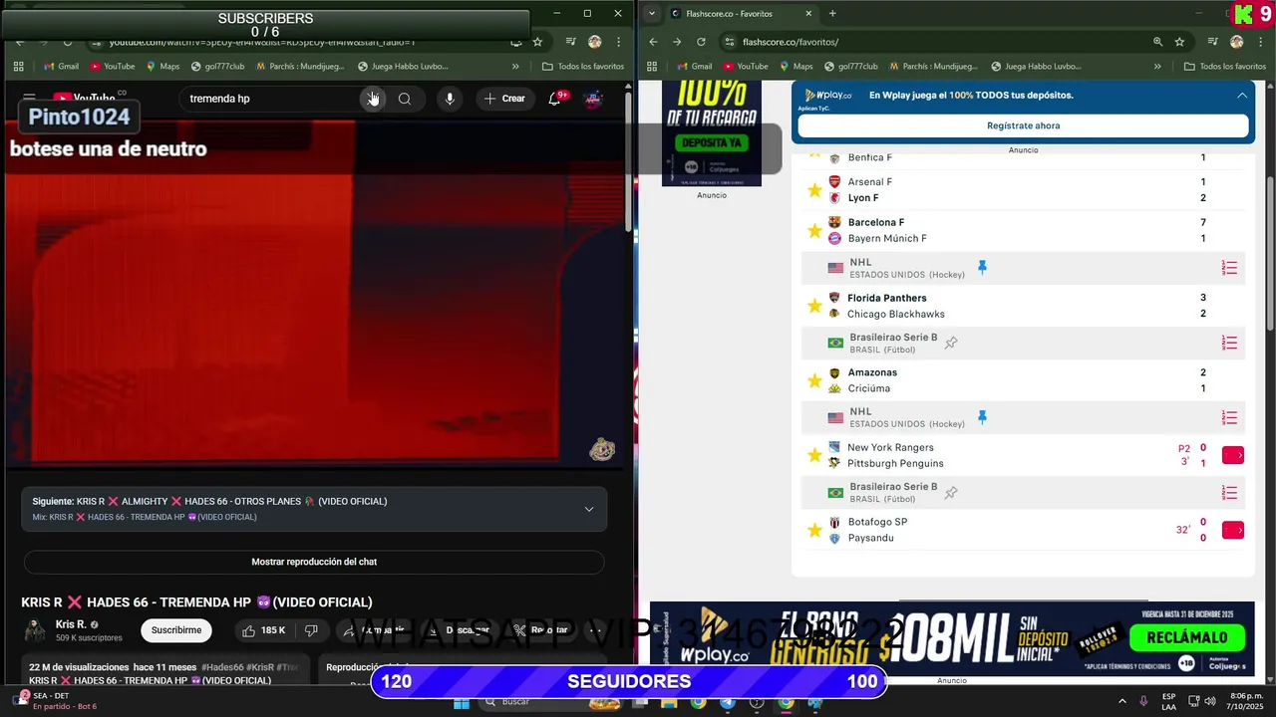The width and height of the screenshot is (1276, 717).
Task: Toggle favorite star for Botafogo SP match
Action: 814,530
